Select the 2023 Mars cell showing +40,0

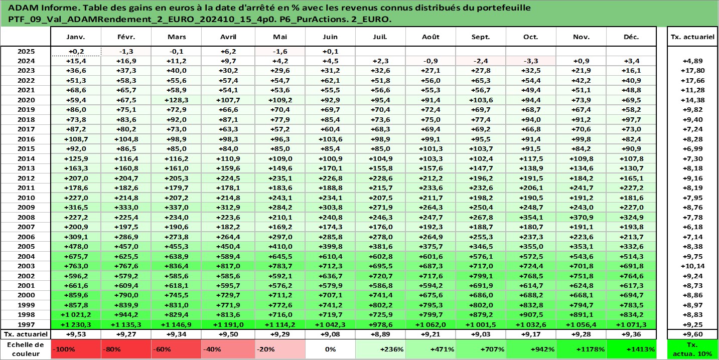176,71
